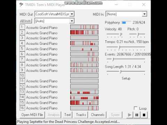The height and width of the screenshot is (125, 167).
Task: Open the MIDI In dropdown
Action: [x=144, y=14]
